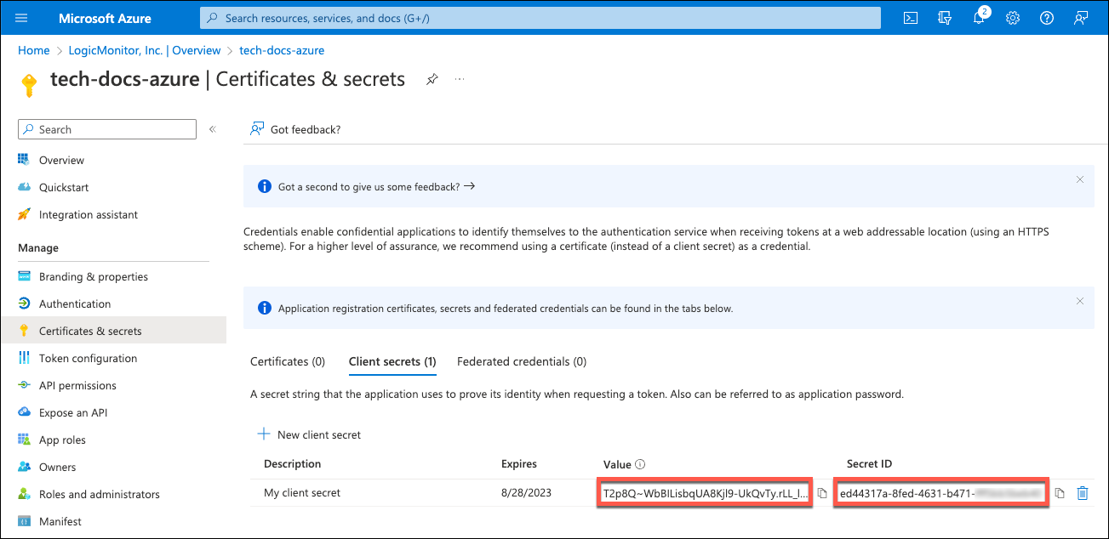The image size is (1109, 539).
Task: Open the Directories and subscriptions filter icon
Action: [944, 18]
